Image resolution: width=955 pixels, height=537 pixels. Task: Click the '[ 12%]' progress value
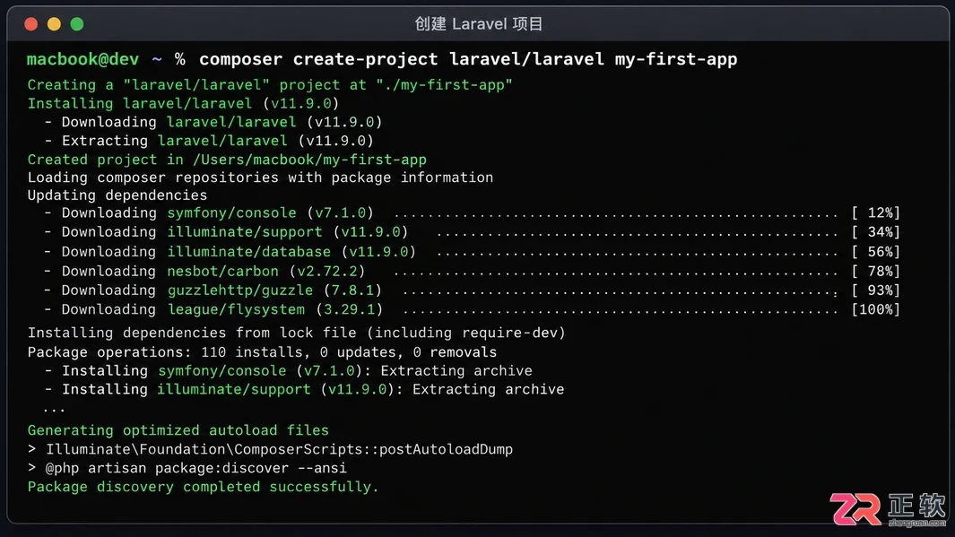point(876,212)
